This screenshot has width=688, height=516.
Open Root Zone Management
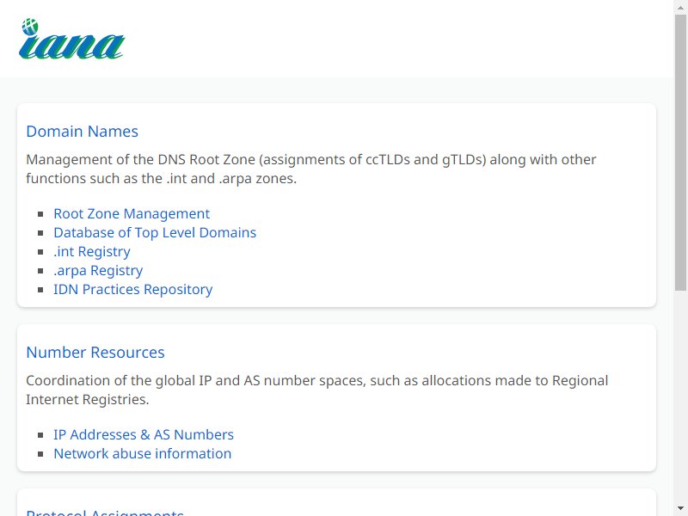click(132, 213)
